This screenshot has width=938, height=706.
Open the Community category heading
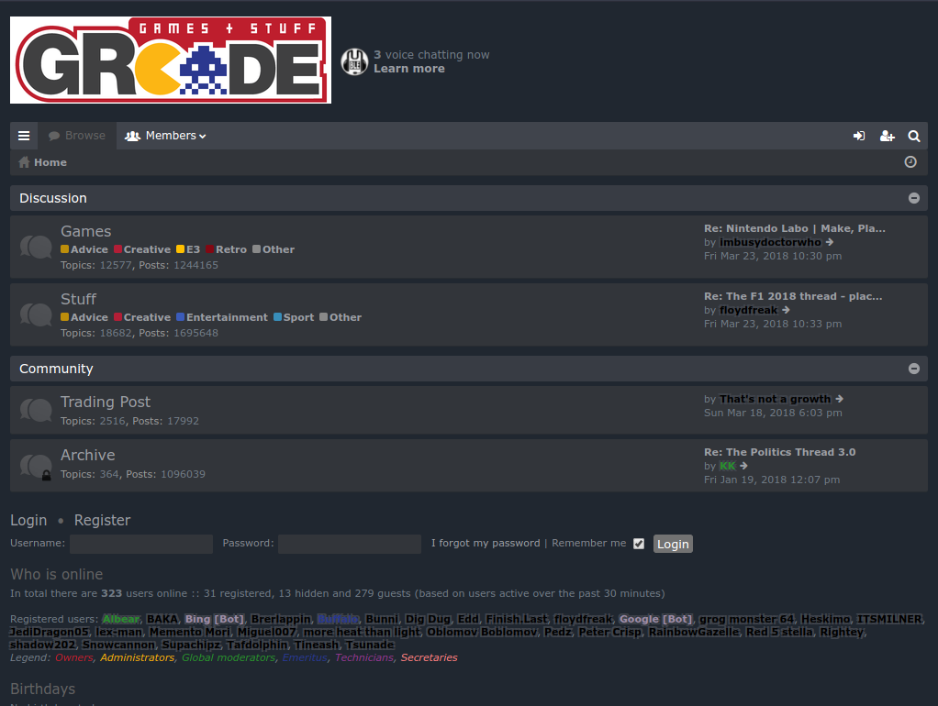click(x=56, y=369)
